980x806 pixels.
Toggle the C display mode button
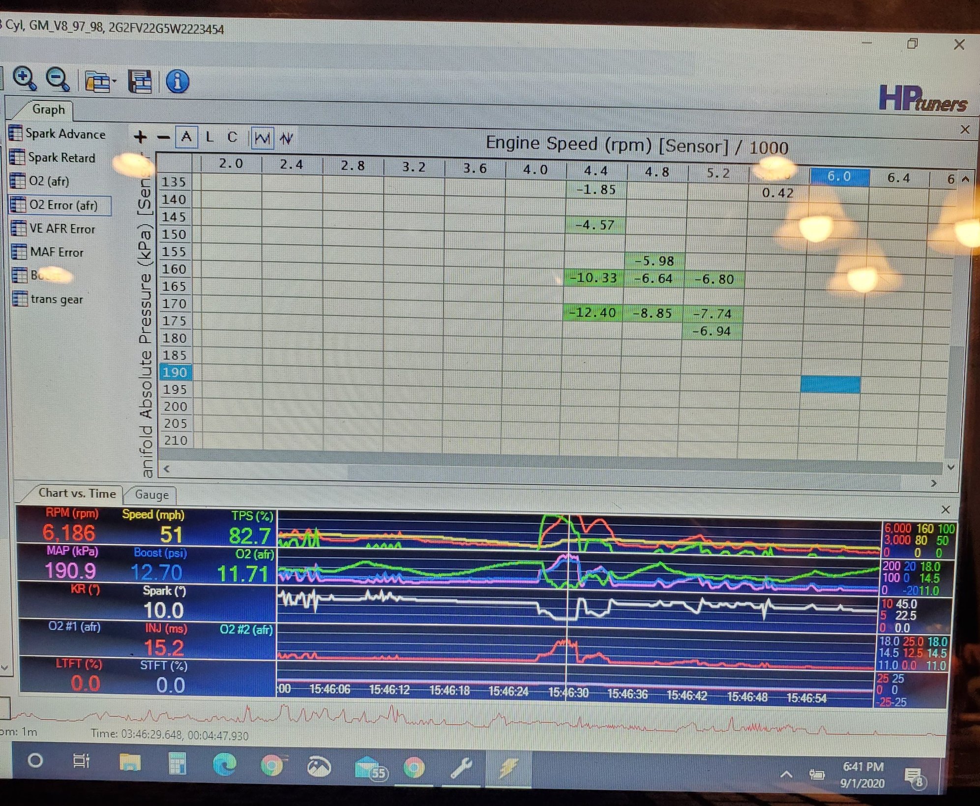coord(232,137)
